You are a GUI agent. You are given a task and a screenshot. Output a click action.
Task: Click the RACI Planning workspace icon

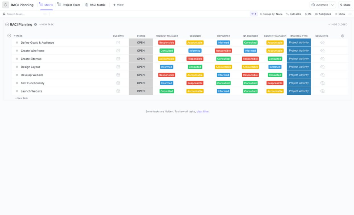point(6,5)
